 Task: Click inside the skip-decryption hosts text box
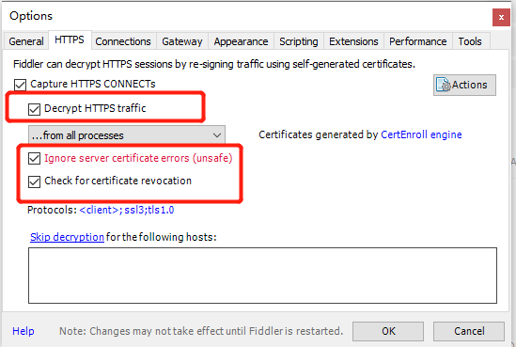point(262,276)
